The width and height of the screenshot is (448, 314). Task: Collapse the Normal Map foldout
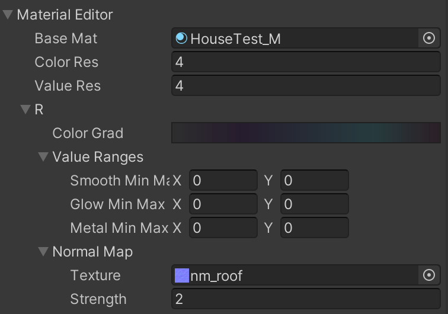(x=43, y=252)
